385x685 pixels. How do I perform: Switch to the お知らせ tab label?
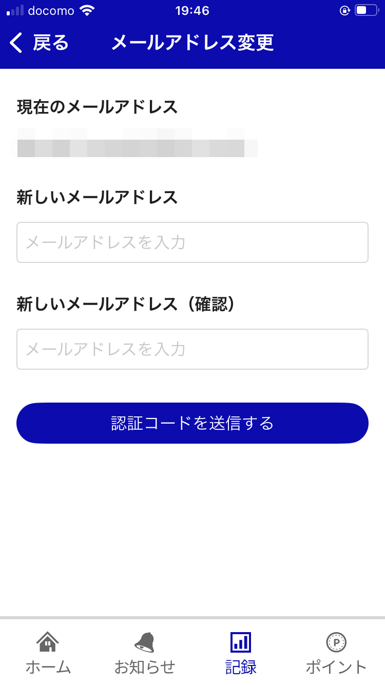144,667
